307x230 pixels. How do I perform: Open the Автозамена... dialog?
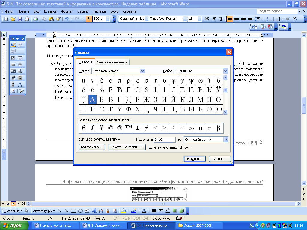[x=92, y=147]
